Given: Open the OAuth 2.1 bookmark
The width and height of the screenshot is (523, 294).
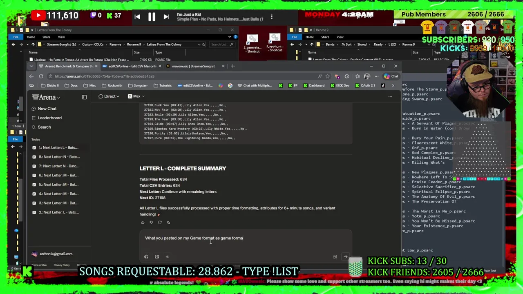Looking at the screenshot, I should coord(364,86).
